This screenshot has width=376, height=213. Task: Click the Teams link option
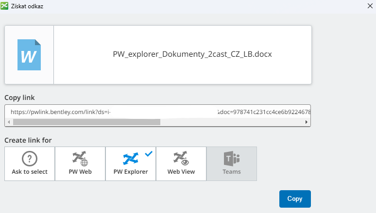point(232,164)
